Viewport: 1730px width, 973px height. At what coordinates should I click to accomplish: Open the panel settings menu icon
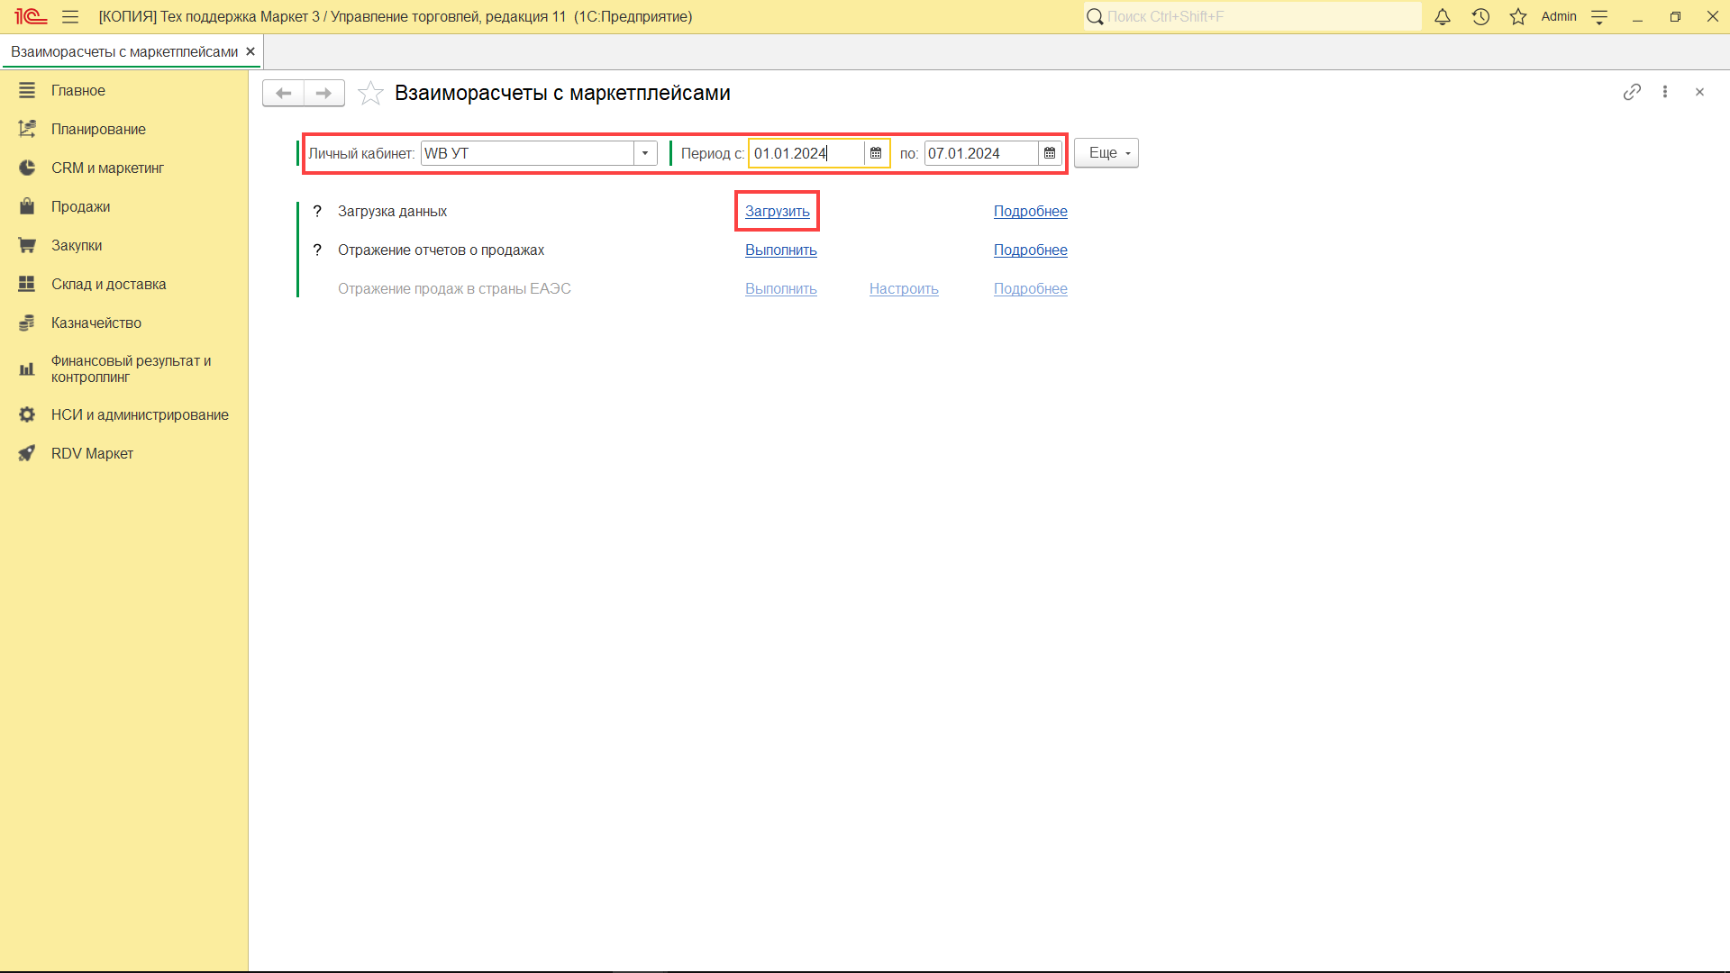pyautogui.click(x=1599, y=17)
